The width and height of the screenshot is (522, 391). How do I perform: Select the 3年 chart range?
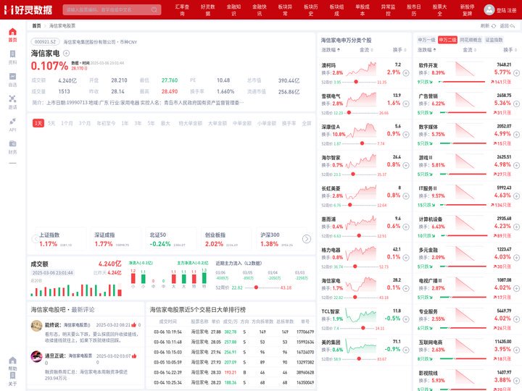(x=138, y=123)
